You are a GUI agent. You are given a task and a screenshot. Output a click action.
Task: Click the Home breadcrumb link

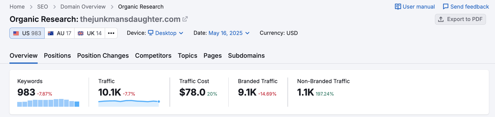[17, 7]
